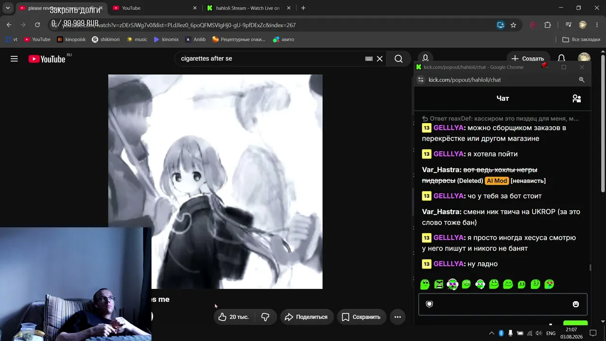Close the second YouTube tab
The height and width of the screenshot is (341, 606).
[195, 8]
